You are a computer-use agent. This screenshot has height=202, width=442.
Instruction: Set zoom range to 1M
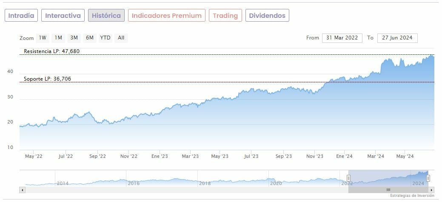pos(58,38)
